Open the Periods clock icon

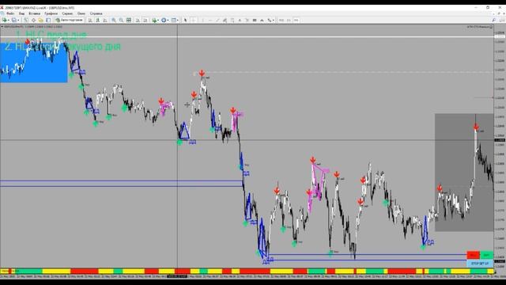pyautogui.click(x=164, y=20)
